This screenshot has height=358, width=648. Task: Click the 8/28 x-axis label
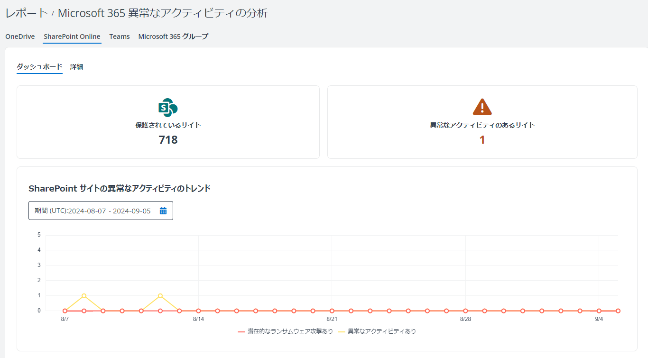click(x=465, y=319)
